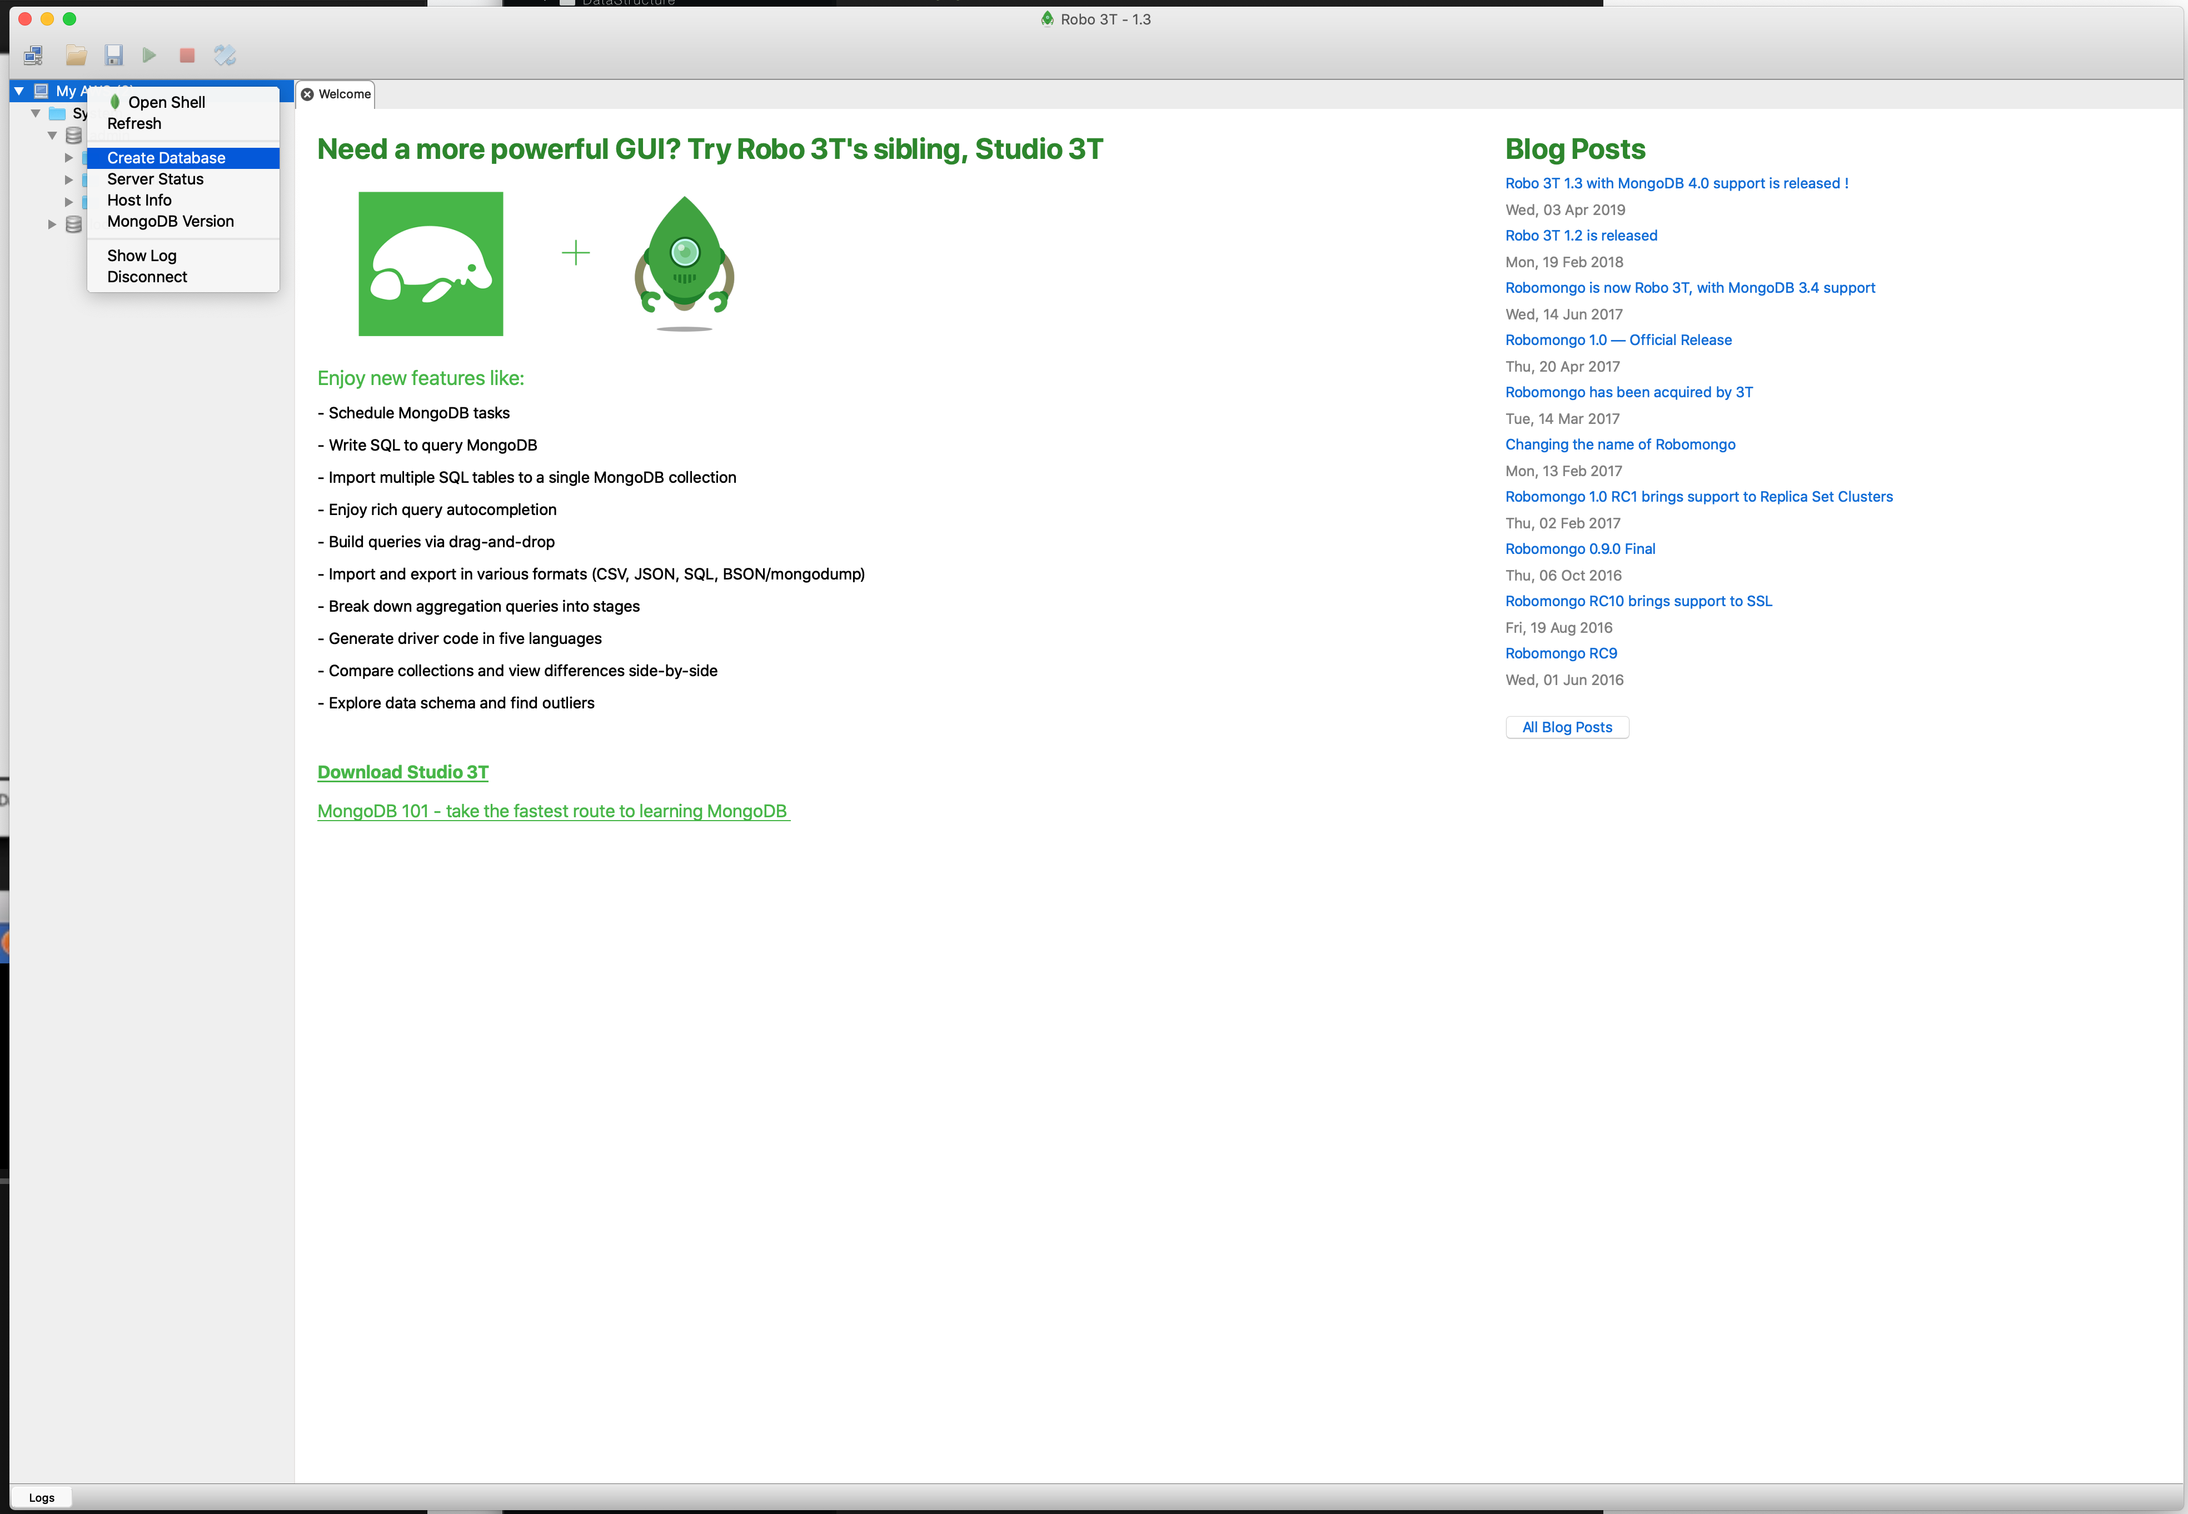Collapse the My AWS connection tree node

coord(19,91)
